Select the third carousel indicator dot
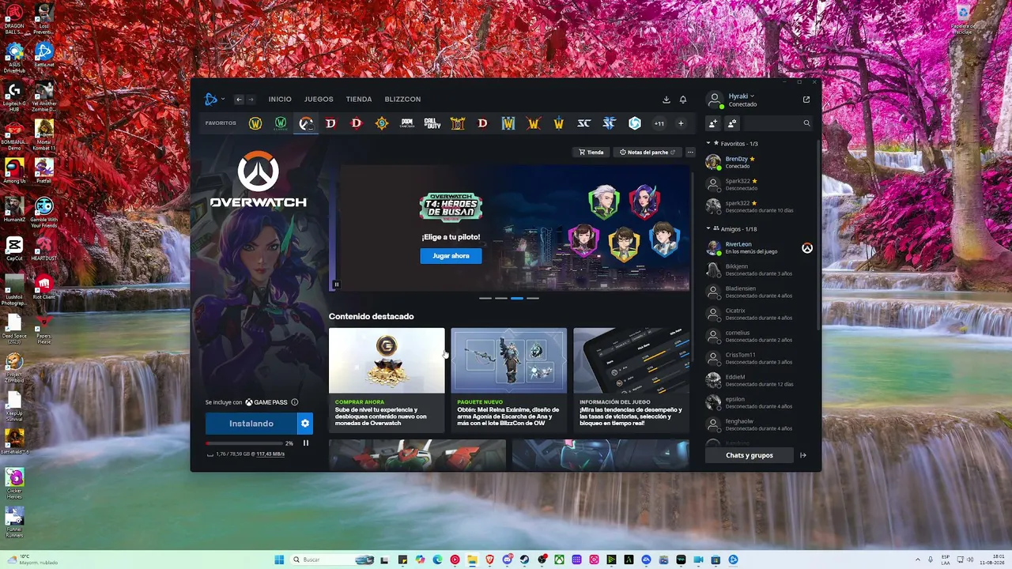The height and width of the screenshot is (569, 1012). (516, 299)
